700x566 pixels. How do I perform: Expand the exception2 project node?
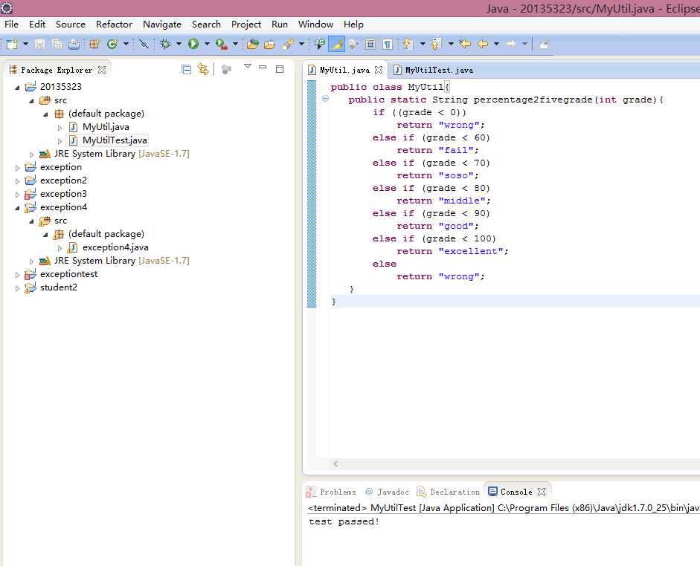point(17,181)
